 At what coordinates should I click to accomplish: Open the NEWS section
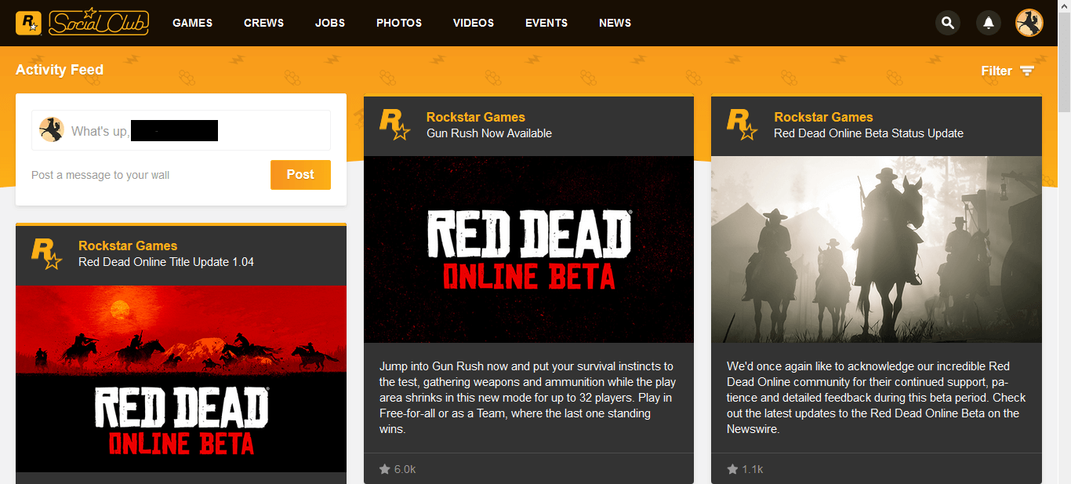pos(615,23)
